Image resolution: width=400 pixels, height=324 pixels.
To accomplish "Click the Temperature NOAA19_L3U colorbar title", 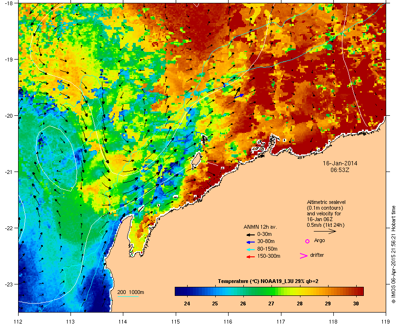I will (268, 282).
